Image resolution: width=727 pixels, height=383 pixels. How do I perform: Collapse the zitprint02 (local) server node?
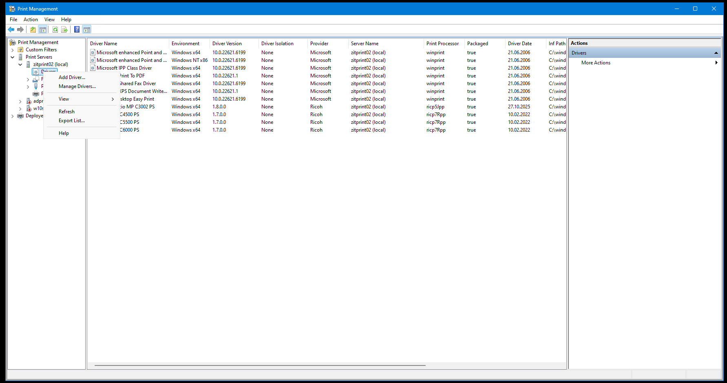(20, 64)
